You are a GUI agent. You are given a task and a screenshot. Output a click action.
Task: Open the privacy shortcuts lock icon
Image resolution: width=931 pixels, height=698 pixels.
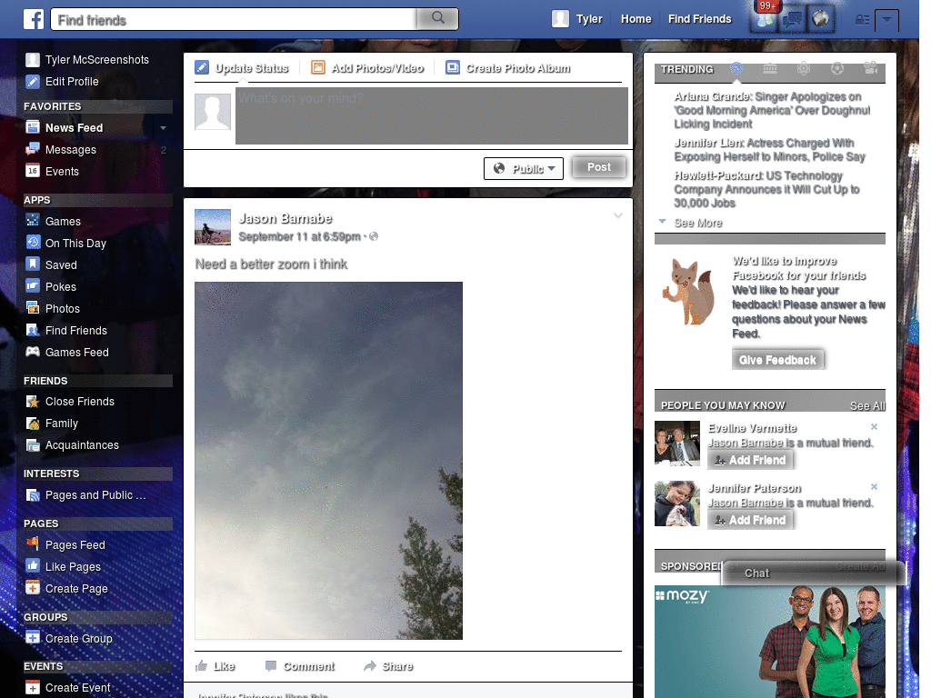click(863, 19)
